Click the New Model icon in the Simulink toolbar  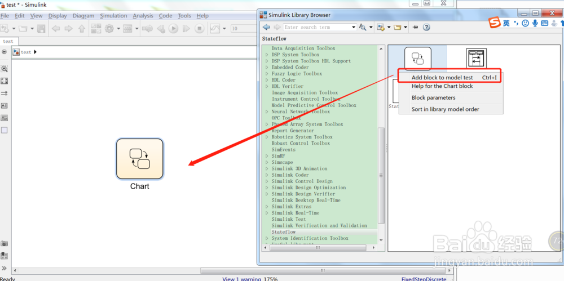point(5,28)
